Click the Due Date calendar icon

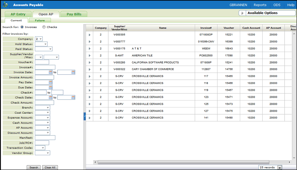[51, 88]
